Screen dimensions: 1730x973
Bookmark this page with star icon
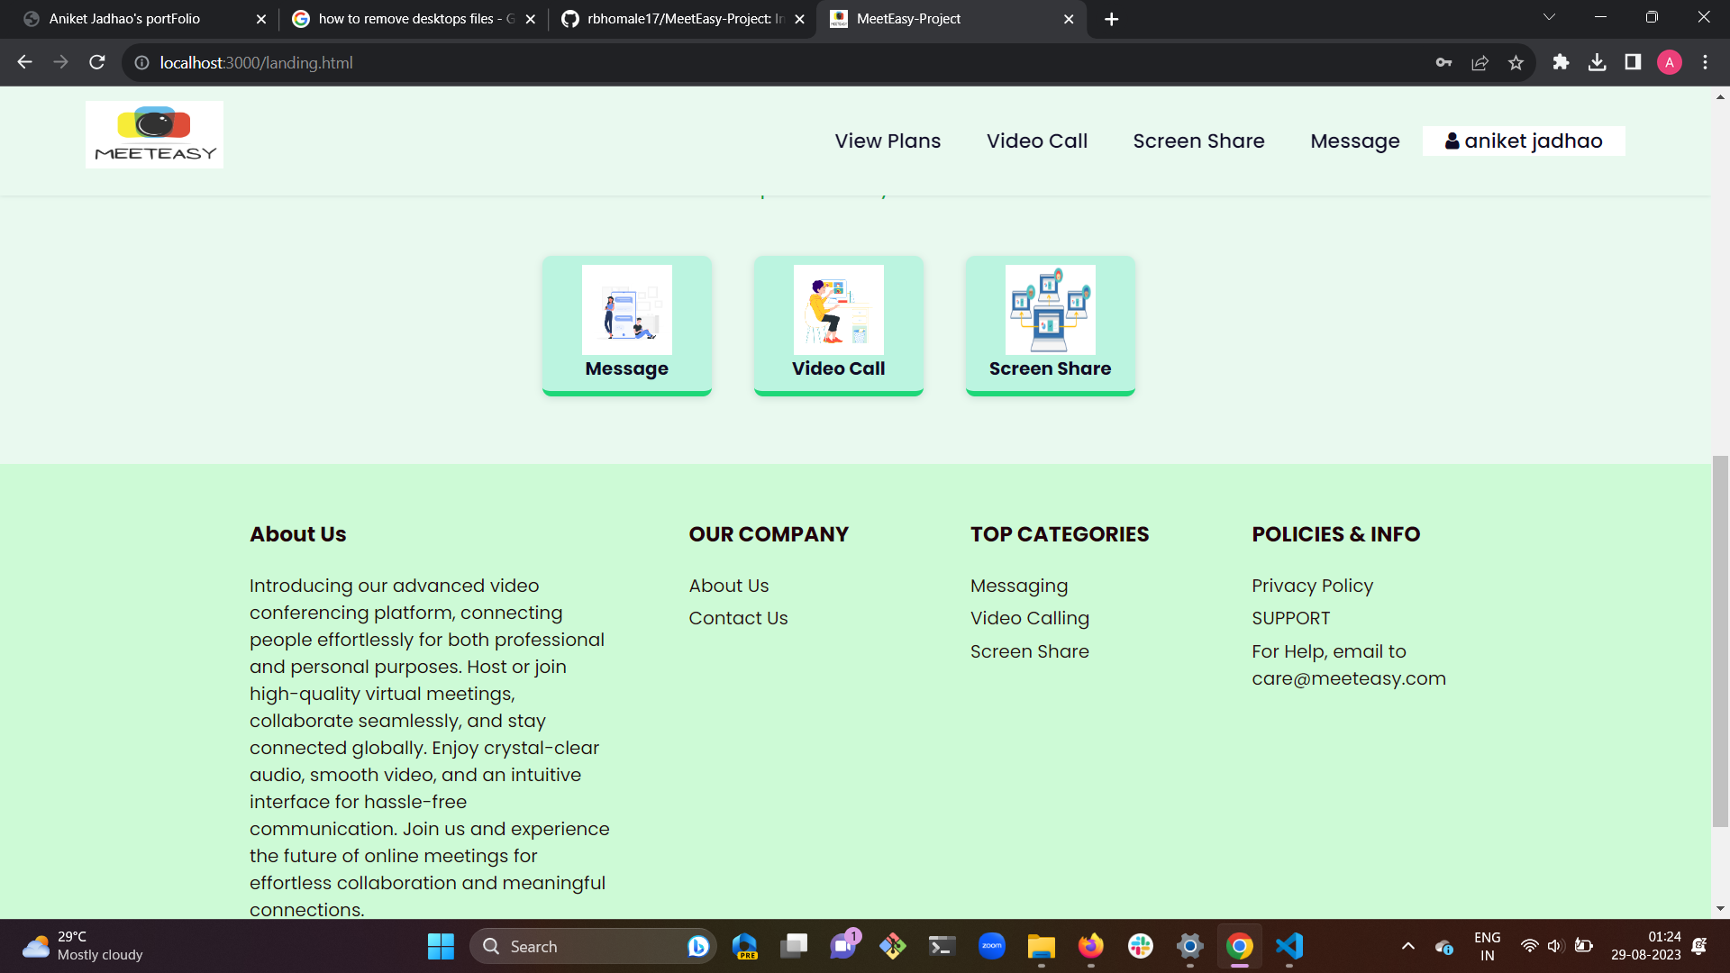1516,63
